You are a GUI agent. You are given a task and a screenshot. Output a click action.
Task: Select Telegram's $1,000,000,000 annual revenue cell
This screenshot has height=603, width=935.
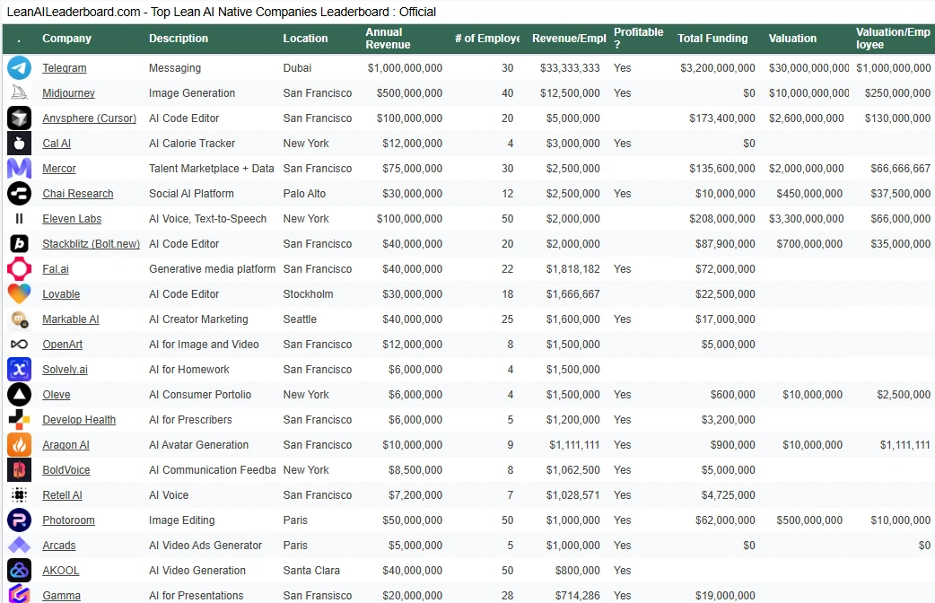point(405,68)
